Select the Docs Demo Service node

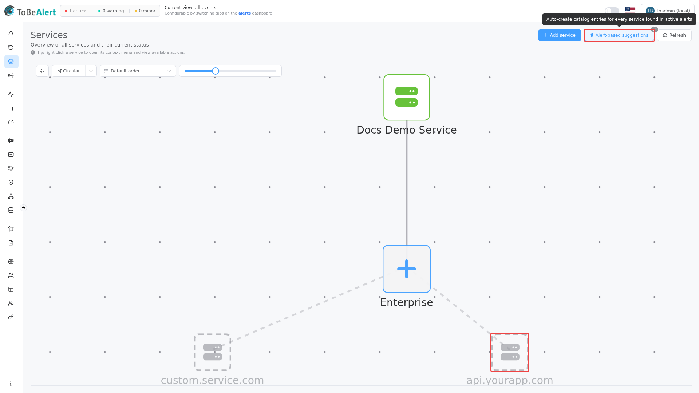pos(407,98)
